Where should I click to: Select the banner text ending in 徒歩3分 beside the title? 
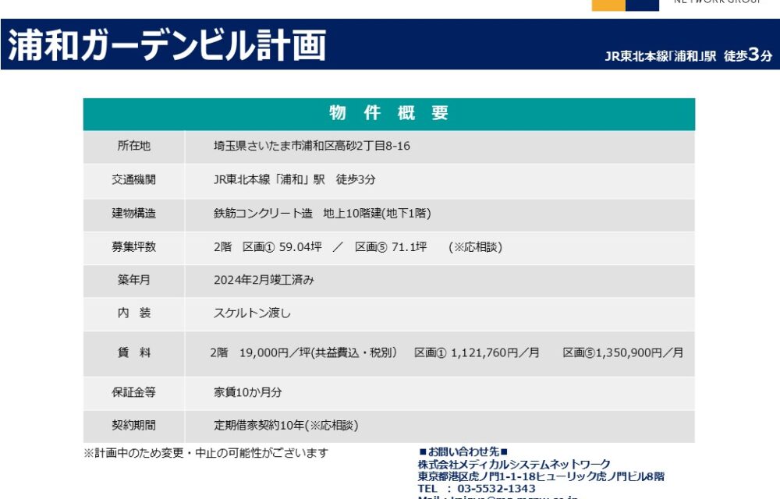click(689, 55)
